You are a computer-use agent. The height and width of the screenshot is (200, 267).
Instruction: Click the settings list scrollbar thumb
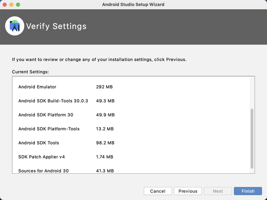[252, 139]
